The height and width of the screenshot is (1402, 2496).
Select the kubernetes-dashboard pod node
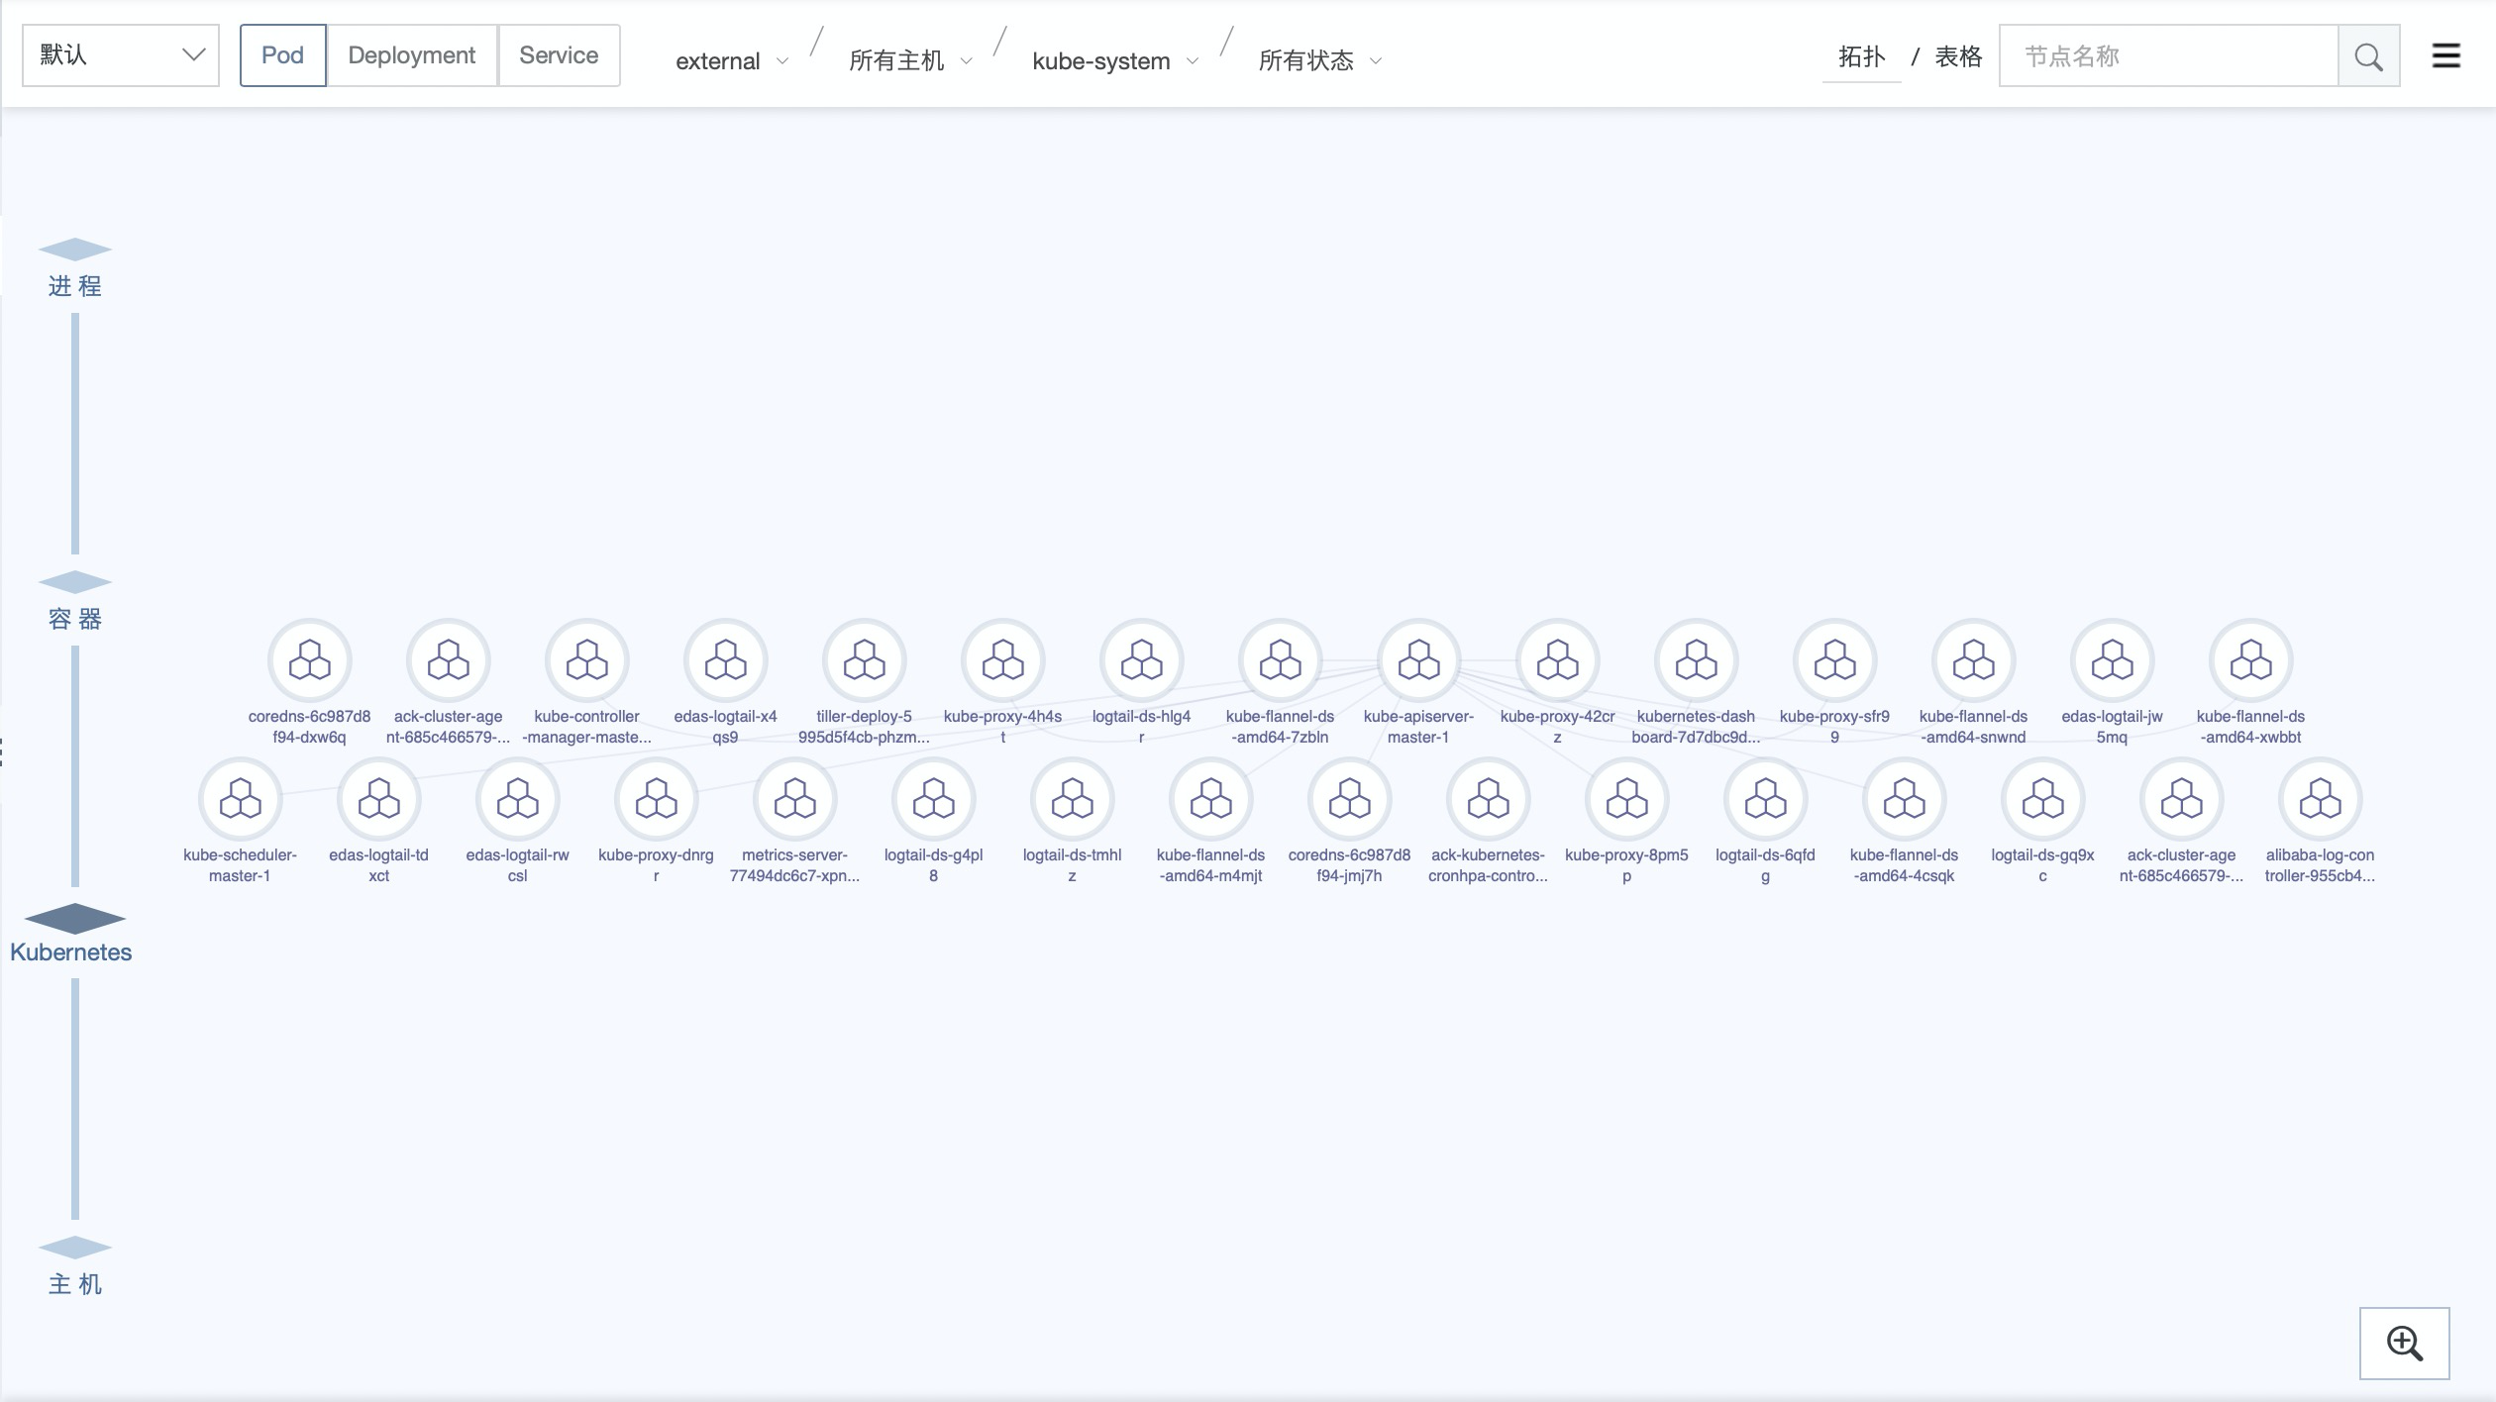[1697, 660]
